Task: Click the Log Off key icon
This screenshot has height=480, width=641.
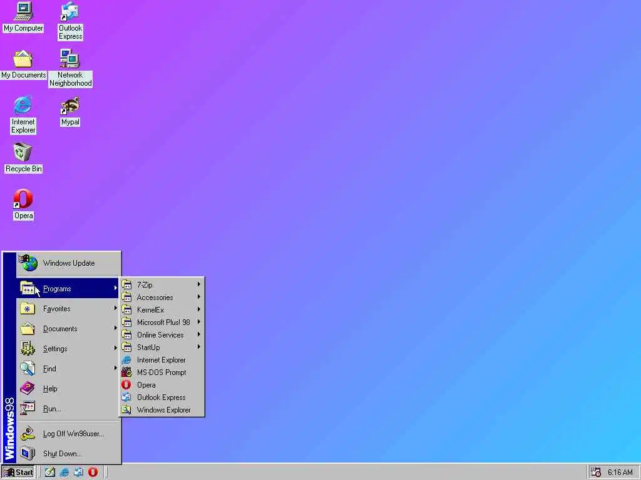Action: [x=28, y=434]
